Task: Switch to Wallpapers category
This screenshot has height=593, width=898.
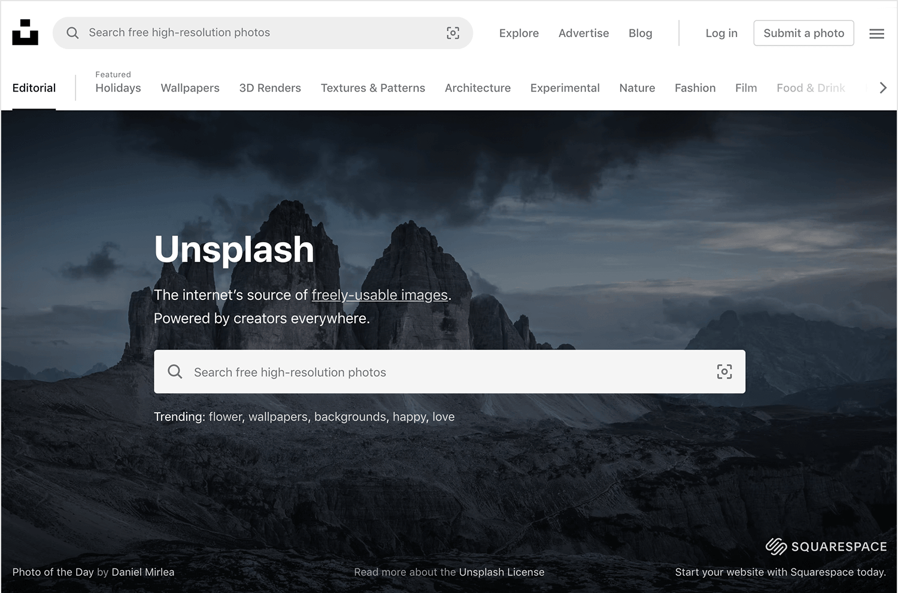Action: [x=190, y=88]
